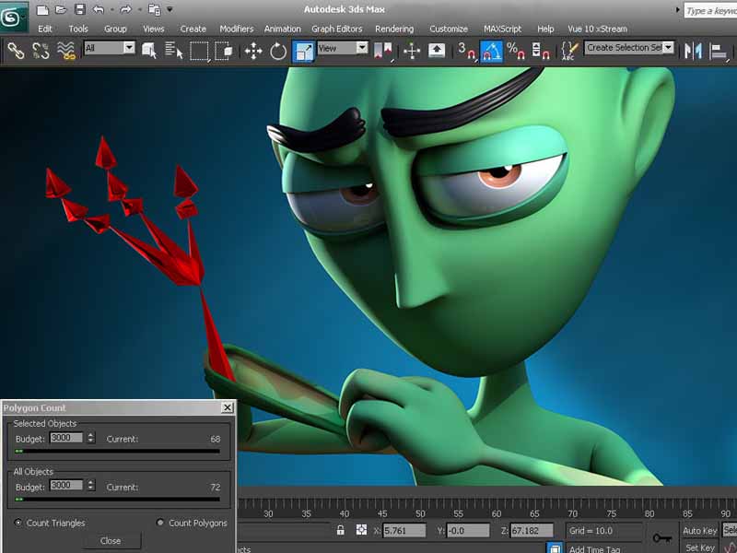
Task: Click the Unlink Selection icon
Action: tap(41, 51)
